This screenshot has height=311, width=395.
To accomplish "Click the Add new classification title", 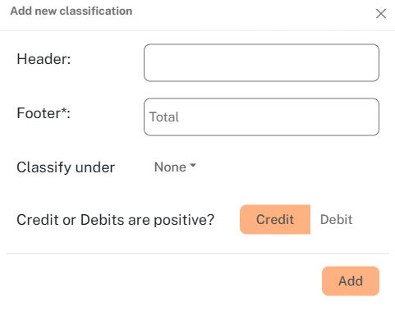I will pyautogui.click(x=71, y=11).
